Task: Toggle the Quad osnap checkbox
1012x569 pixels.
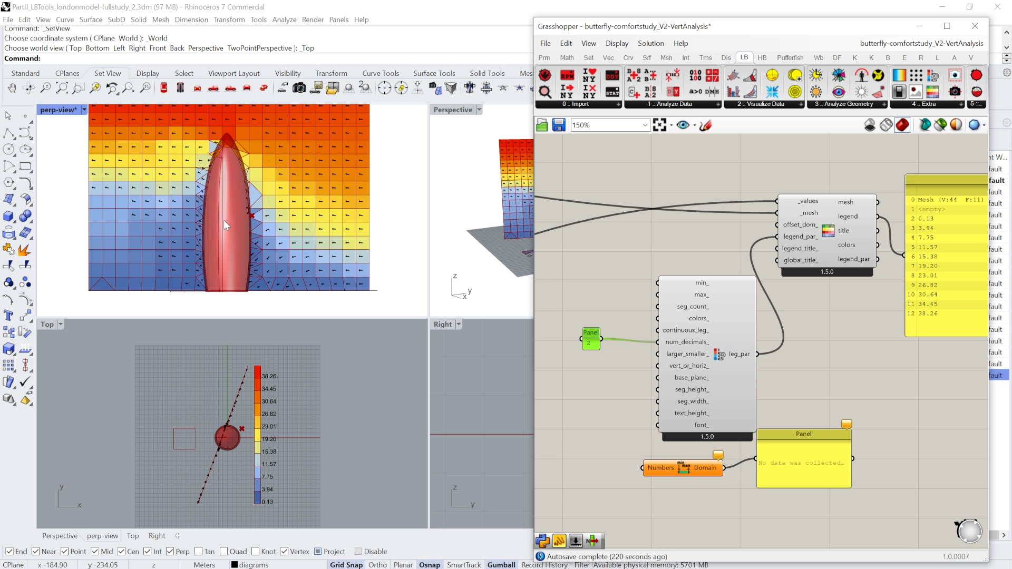Action: [224, 551]
